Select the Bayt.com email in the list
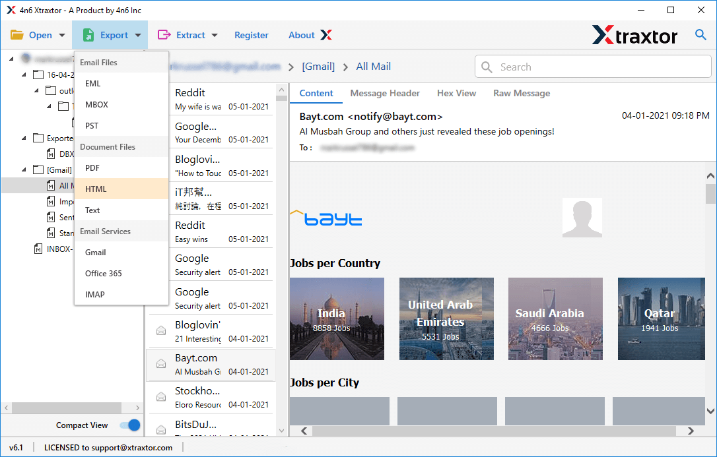The height and width of the screenshot is (457, 717). [x=211, y=364]
